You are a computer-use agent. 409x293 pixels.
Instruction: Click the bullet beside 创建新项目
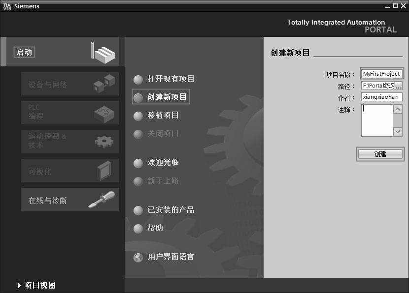[138, 98]
